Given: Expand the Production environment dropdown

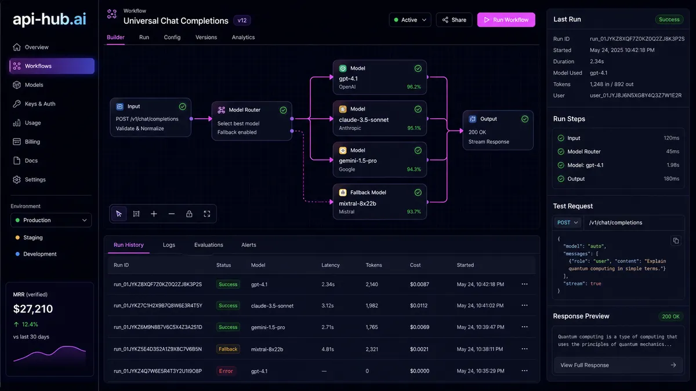Looking at the screenshot, I should click(51, 220).
